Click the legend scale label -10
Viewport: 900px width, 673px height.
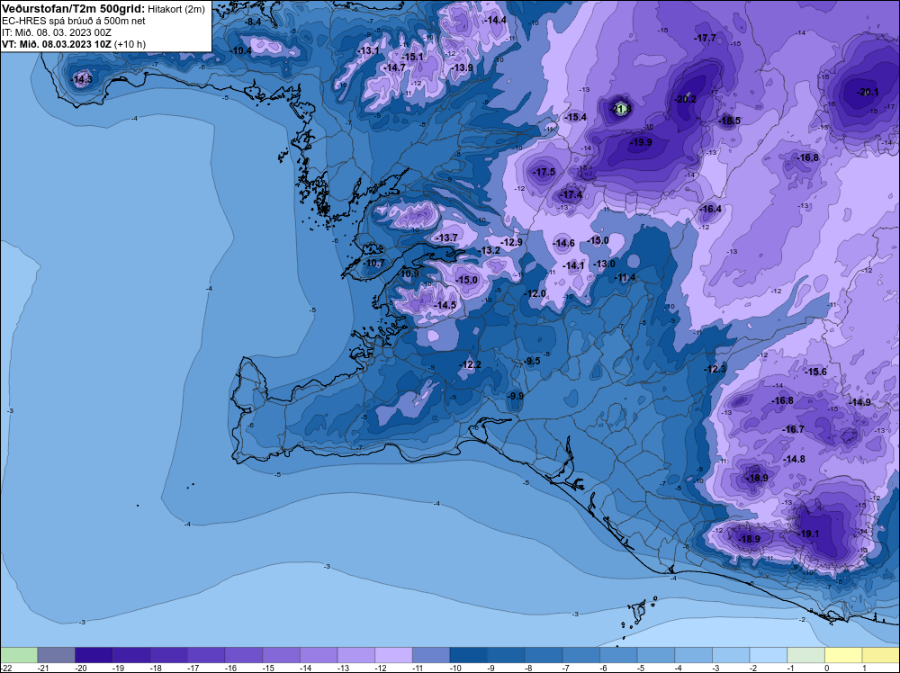coord(455,668)
